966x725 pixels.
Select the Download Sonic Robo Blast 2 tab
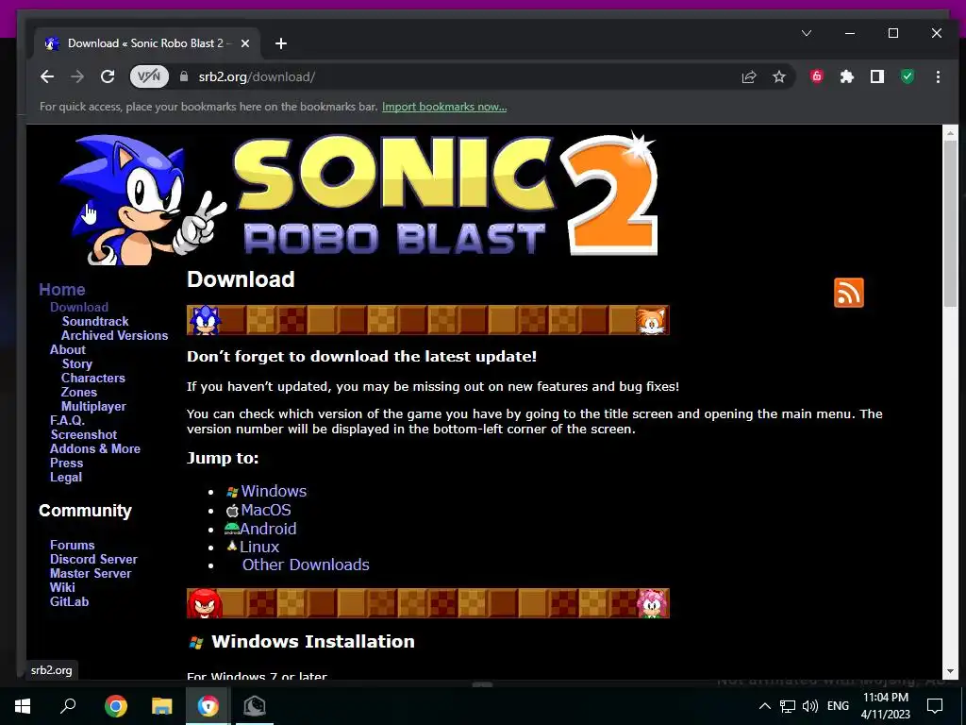[146, 43]
